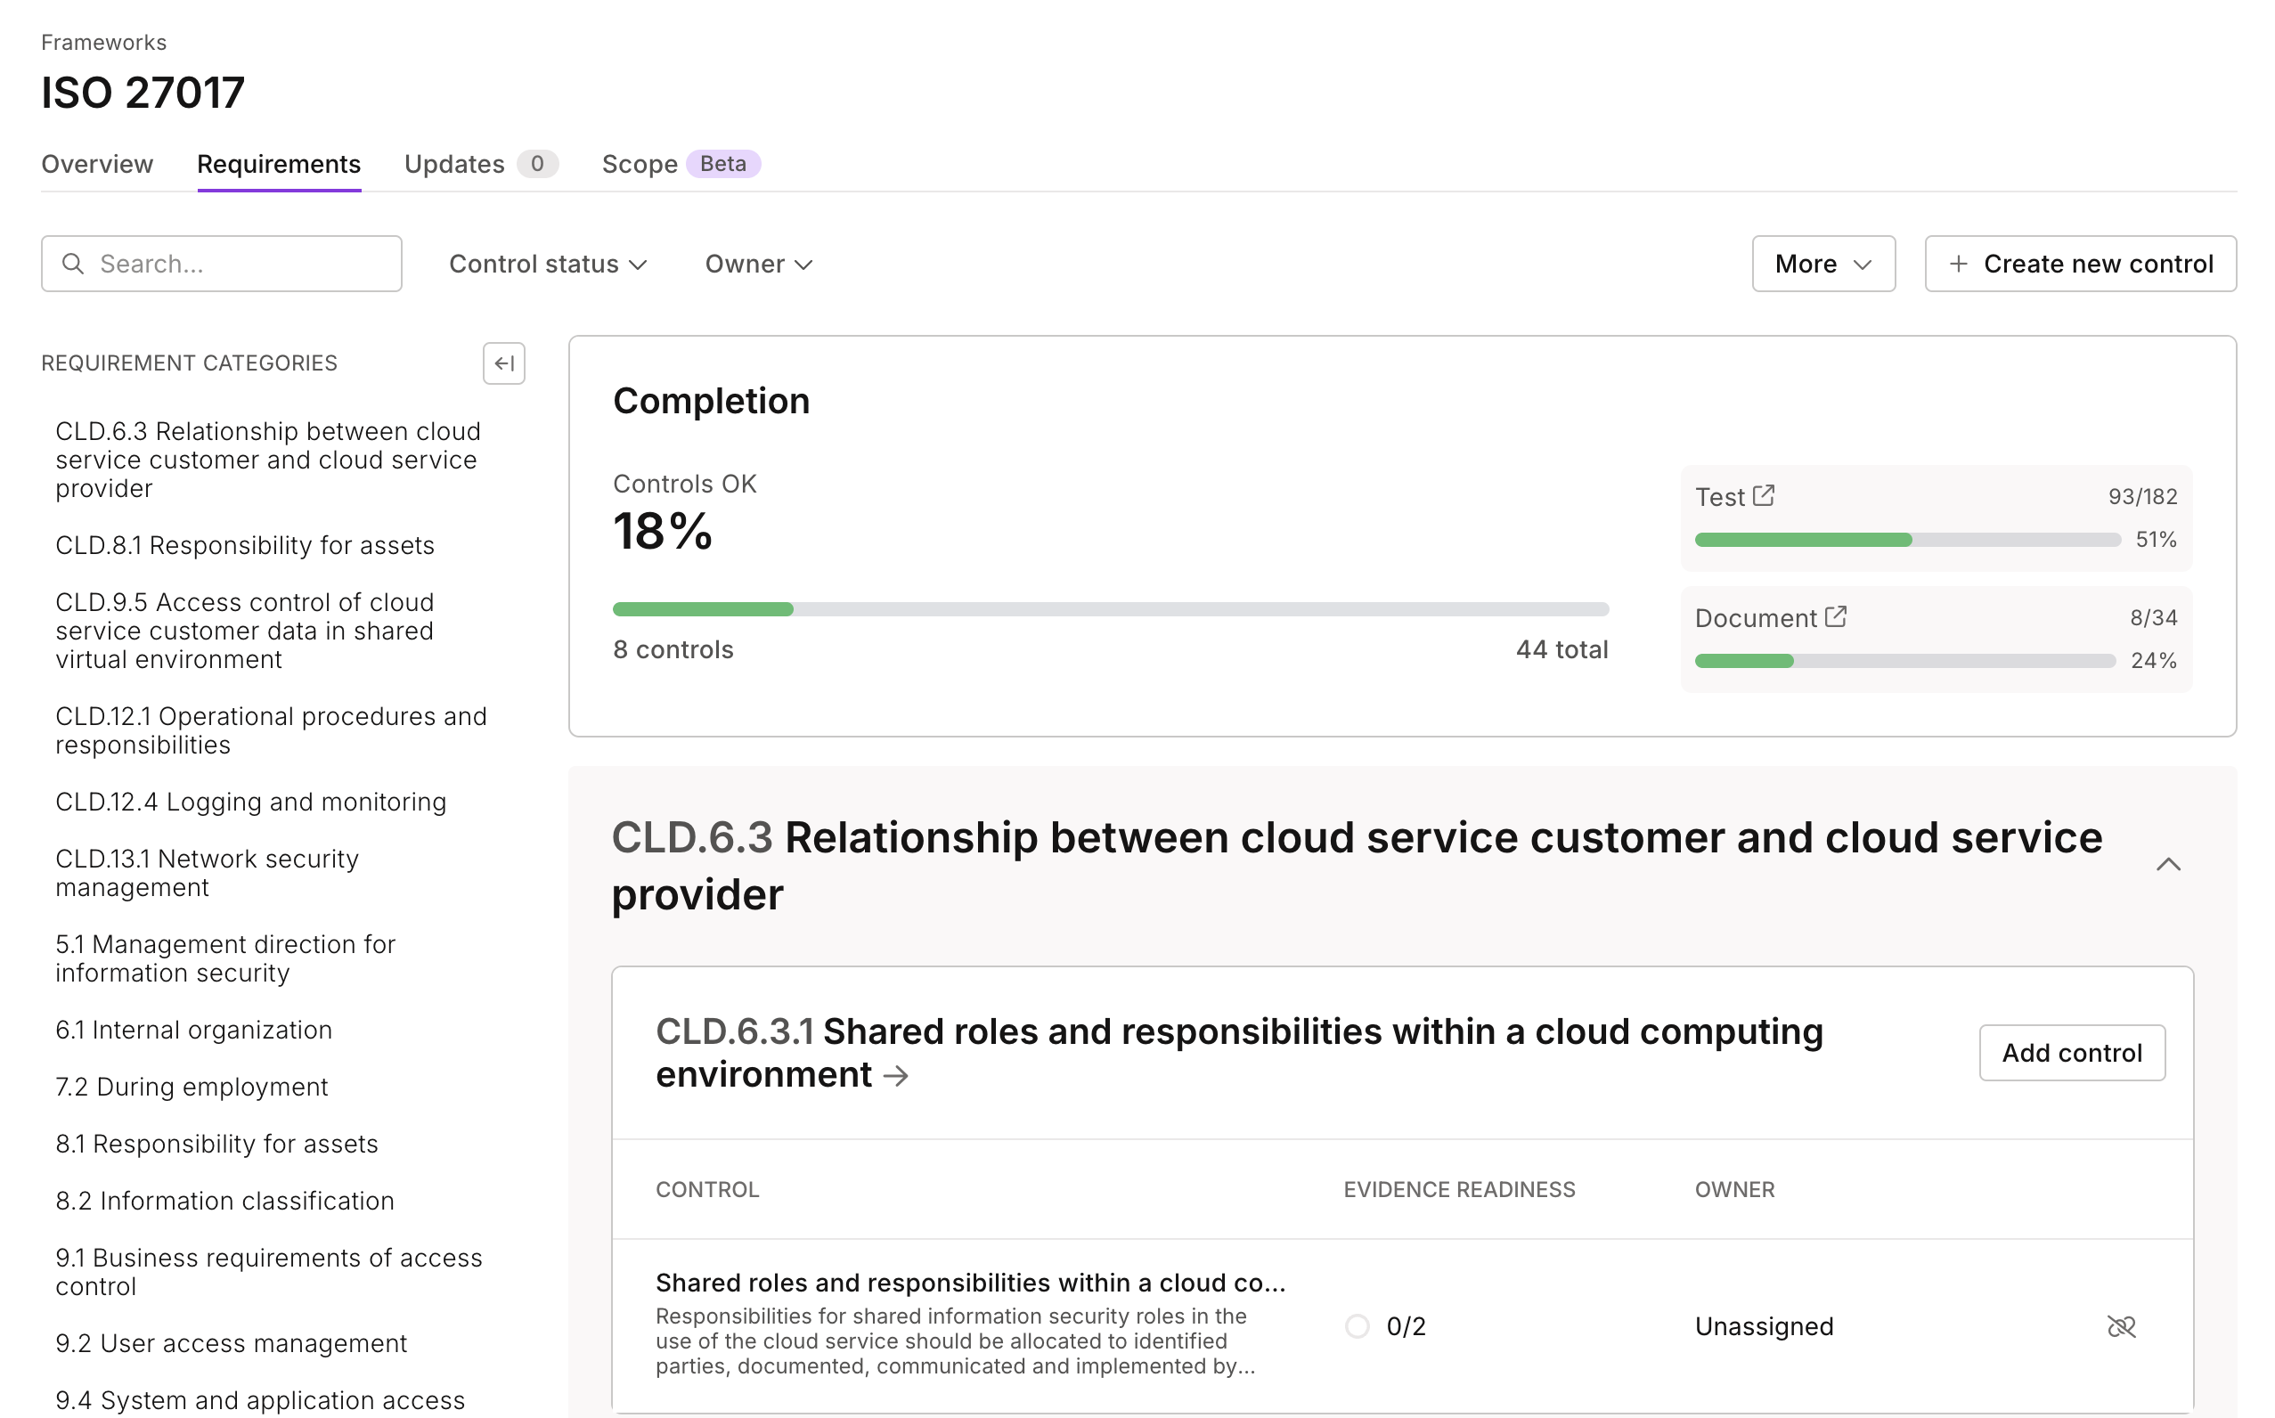This screenshot has width=2275, height=1418.
Task: Click the OWNER column header
Action: (1734, 1189)
